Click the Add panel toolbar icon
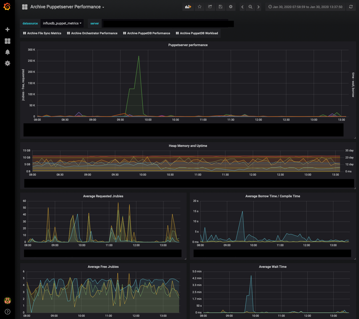Screen dimensions: 359x319 pos(188,7)
